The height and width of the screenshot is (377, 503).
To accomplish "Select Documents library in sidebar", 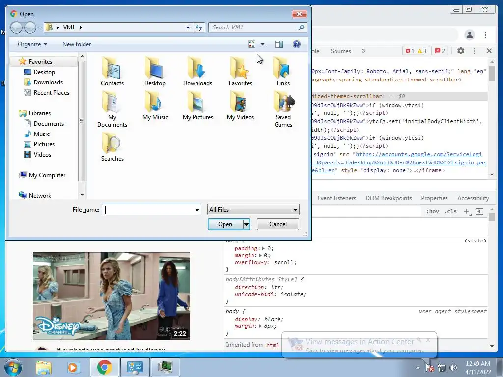I will coord(44,123).
